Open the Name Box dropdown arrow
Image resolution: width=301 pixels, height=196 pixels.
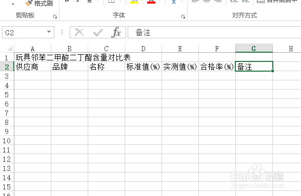pos(49,32)
